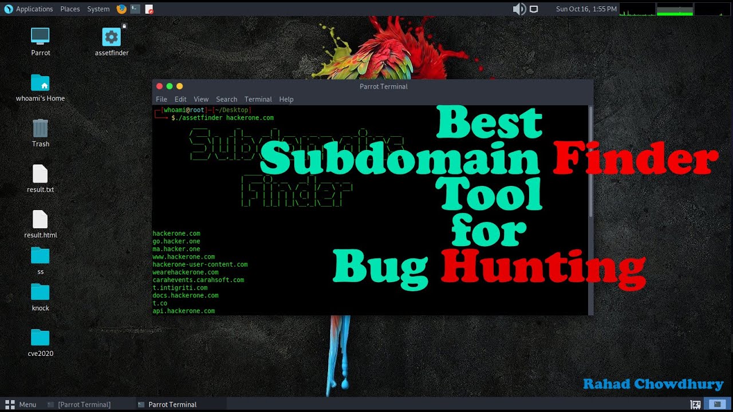The image size is (733, 412).
Task: Click the ma.hacker.one output line
Action: pyautogui.click(x=176, y=249)
